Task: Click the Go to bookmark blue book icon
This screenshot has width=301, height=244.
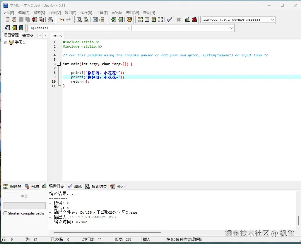Action: pyautogui.click(x=21, y=28)
